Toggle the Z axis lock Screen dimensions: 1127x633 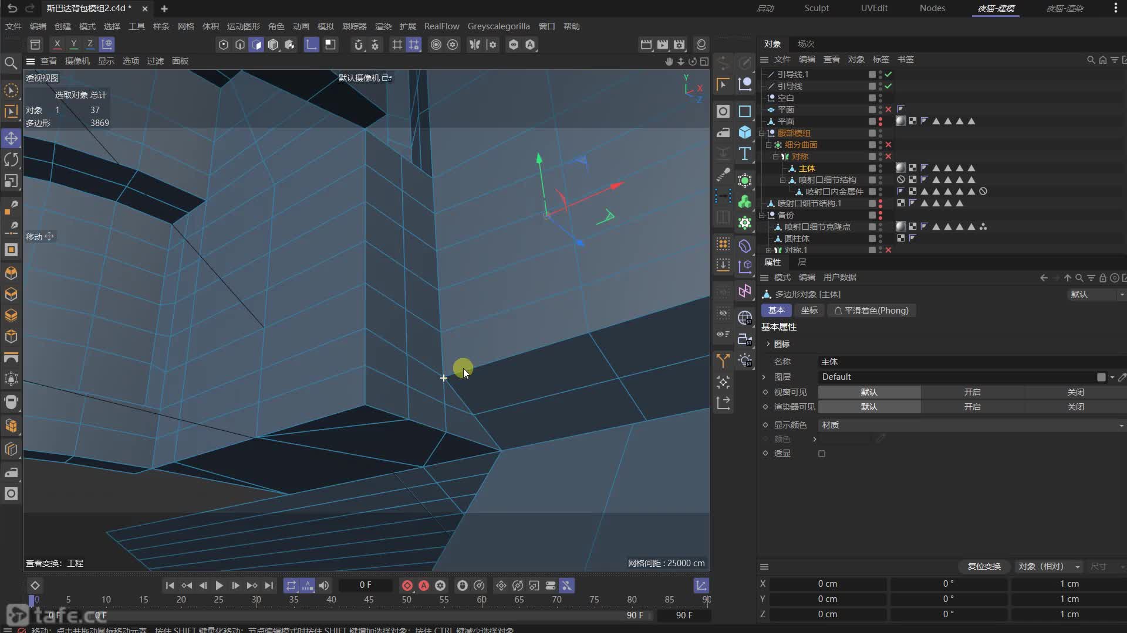90,44
